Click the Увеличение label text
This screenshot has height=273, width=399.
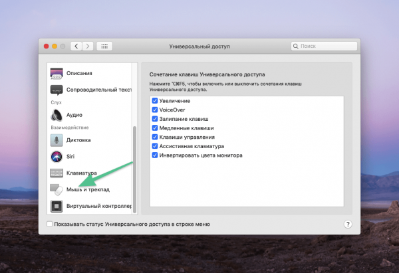coord(175,101)
